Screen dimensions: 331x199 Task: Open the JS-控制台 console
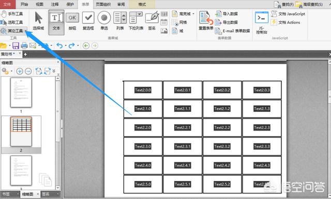(x=262, y=23)
